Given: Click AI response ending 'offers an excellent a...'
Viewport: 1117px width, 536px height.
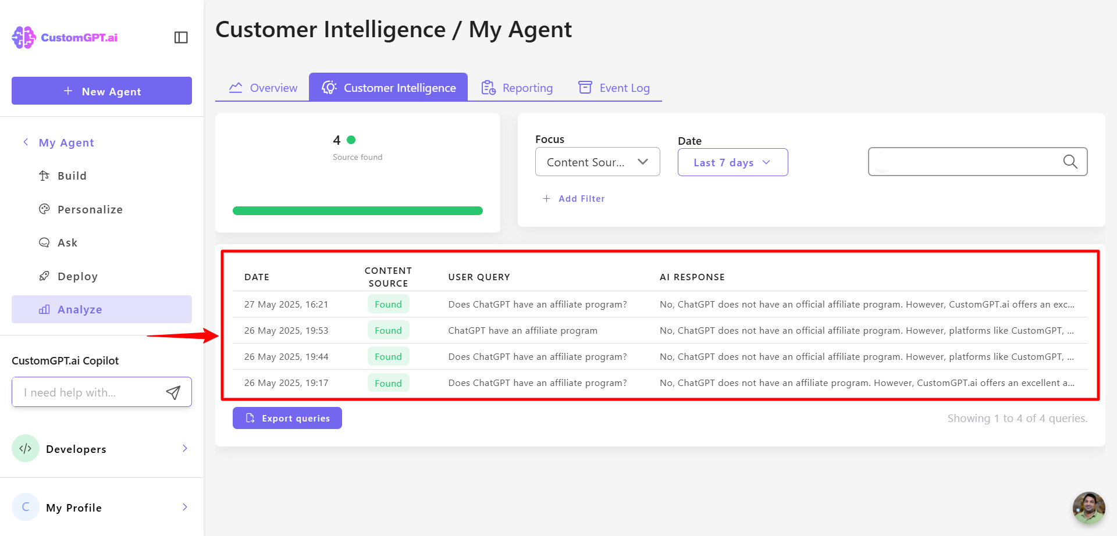Looking at the screenshot, I should (867, 383).
